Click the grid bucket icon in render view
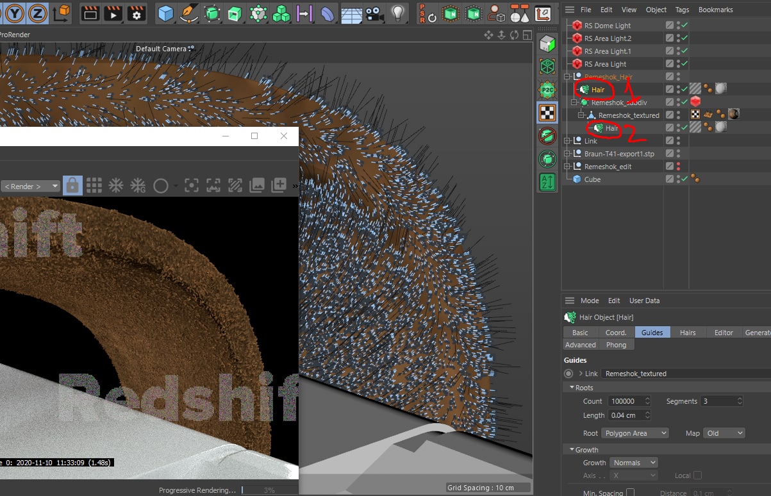Screen dimensions: 771x496 pyautogui.click(x=94, y=185)
